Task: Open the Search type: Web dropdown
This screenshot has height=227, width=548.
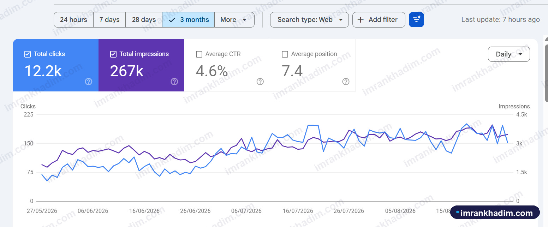Action: click(x=309, y=20)
